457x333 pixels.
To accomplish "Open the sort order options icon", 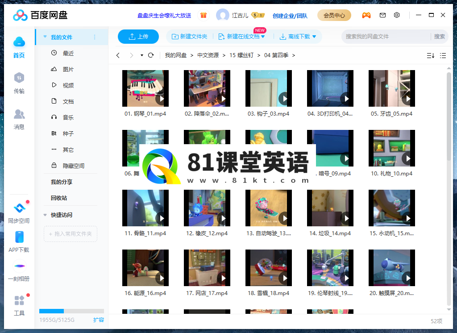I will [x=431, y=55].
